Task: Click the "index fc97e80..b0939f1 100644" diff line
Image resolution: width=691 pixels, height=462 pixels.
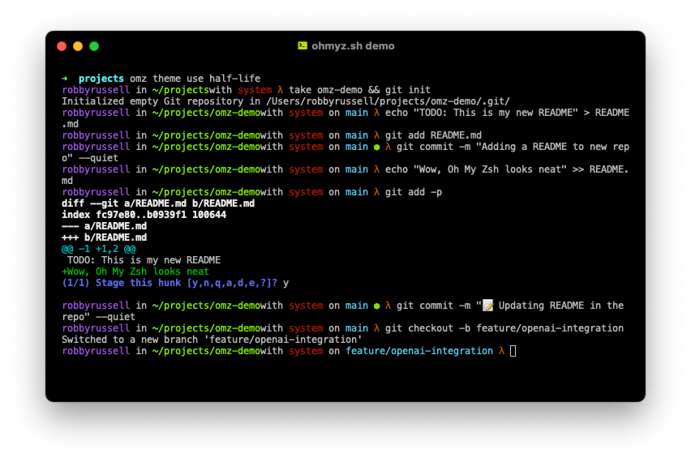Action: tap(144, 215)
